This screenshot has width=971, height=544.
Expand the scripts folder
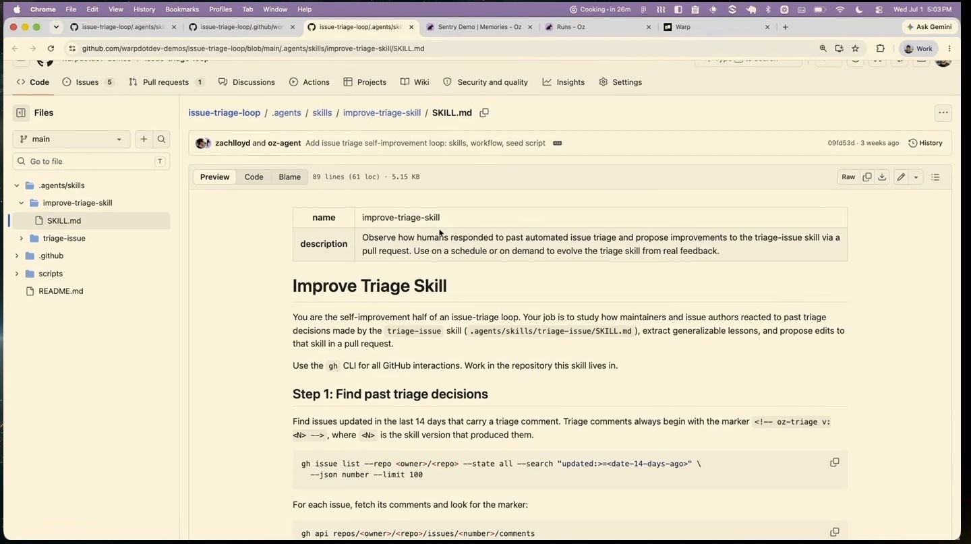pos(17,274)
